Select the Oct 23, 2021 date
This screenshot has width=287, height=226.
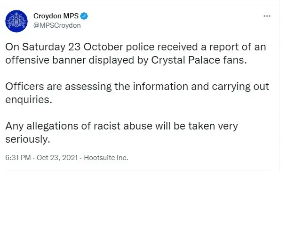pyautogui.click(x=57, y=158)
